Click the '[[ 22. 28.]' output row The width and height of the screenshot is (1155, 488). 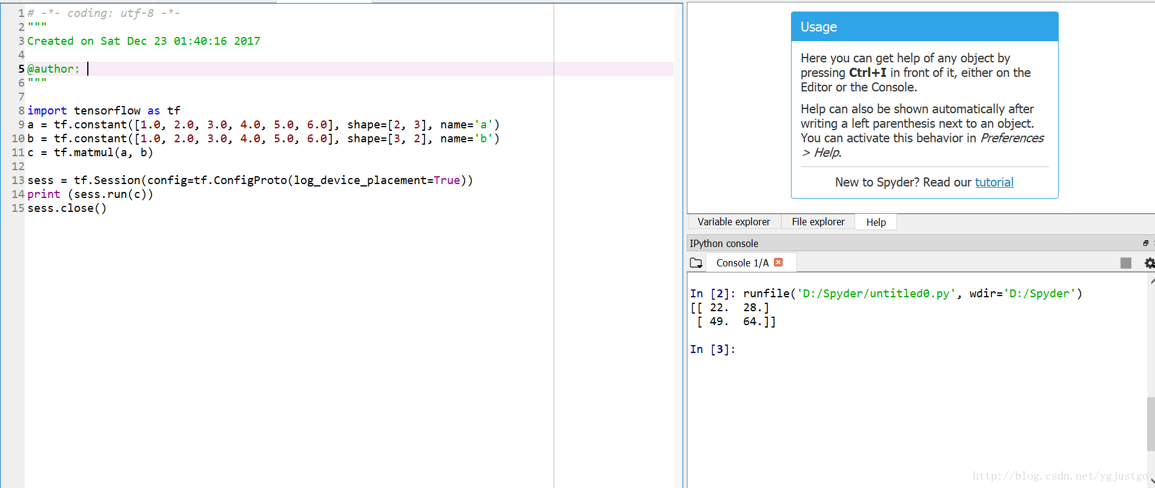730,308
